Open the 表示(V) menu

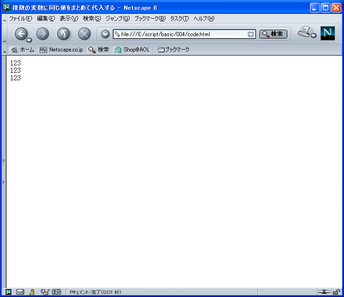[69, 19]
